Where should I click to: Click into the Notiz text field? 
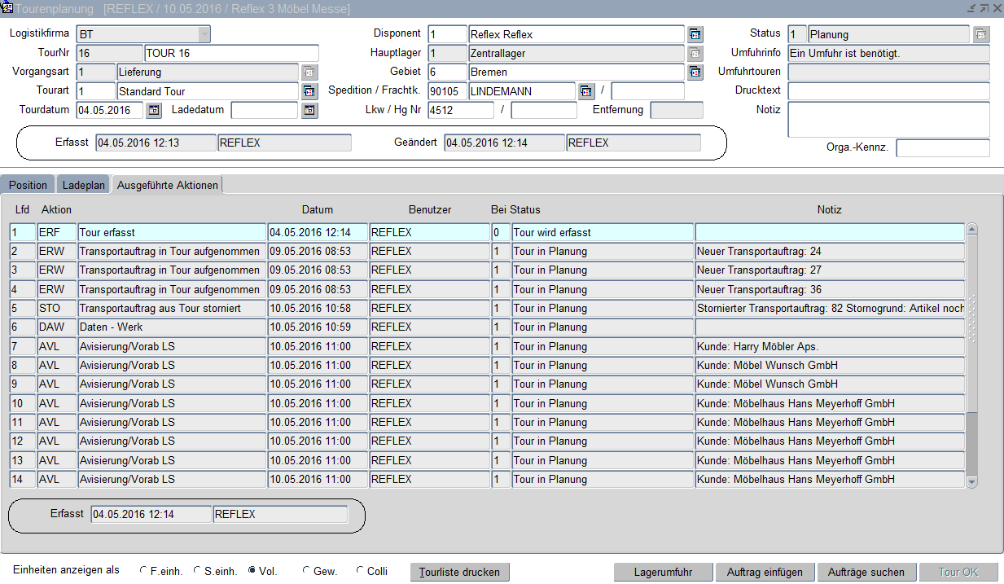point(888,119)
